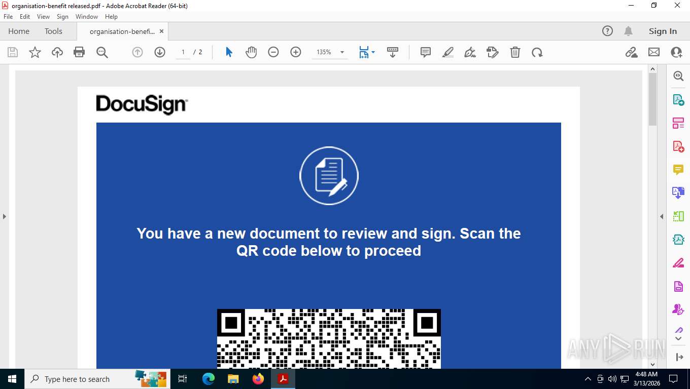Open the Sign with pen tool
Image resolution: width=690 pixels, height=389 pixels.
(x=470, y=52)
